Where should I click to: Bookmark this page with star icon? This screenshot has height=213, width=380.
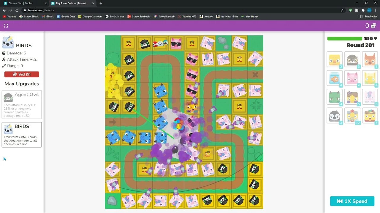[342, 10]
